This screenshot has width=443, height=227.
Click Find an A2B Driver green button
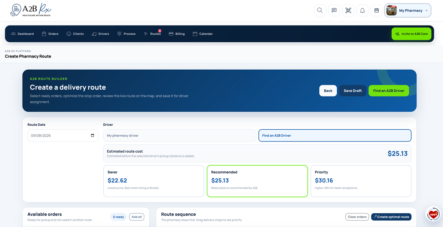[389, 91]
